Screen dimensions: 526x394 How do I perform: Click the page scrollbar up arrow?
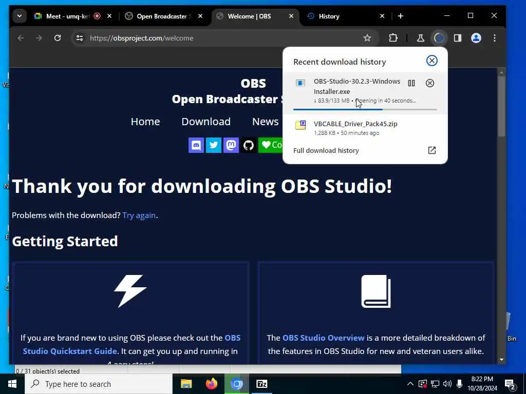501,72
